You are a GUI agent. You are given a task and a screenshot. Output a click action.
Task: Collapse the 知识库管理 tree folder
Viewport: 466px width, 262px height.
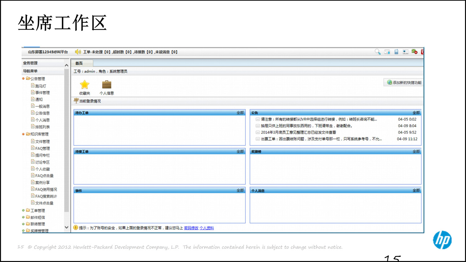point(23,134)
